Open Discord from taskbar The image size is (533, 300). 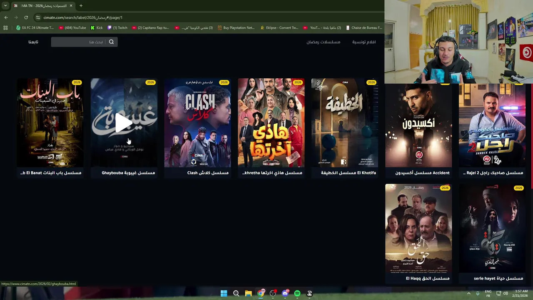285,293
